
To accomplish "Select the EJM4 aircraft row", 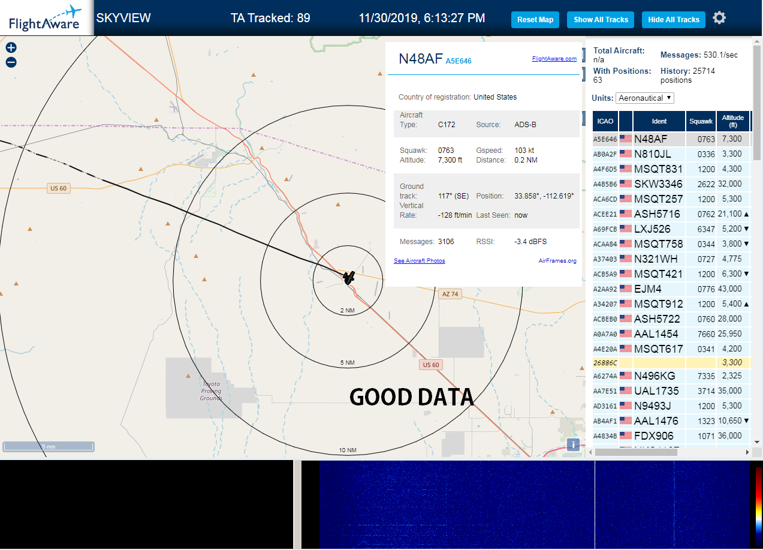I will (x=671, y=289).
